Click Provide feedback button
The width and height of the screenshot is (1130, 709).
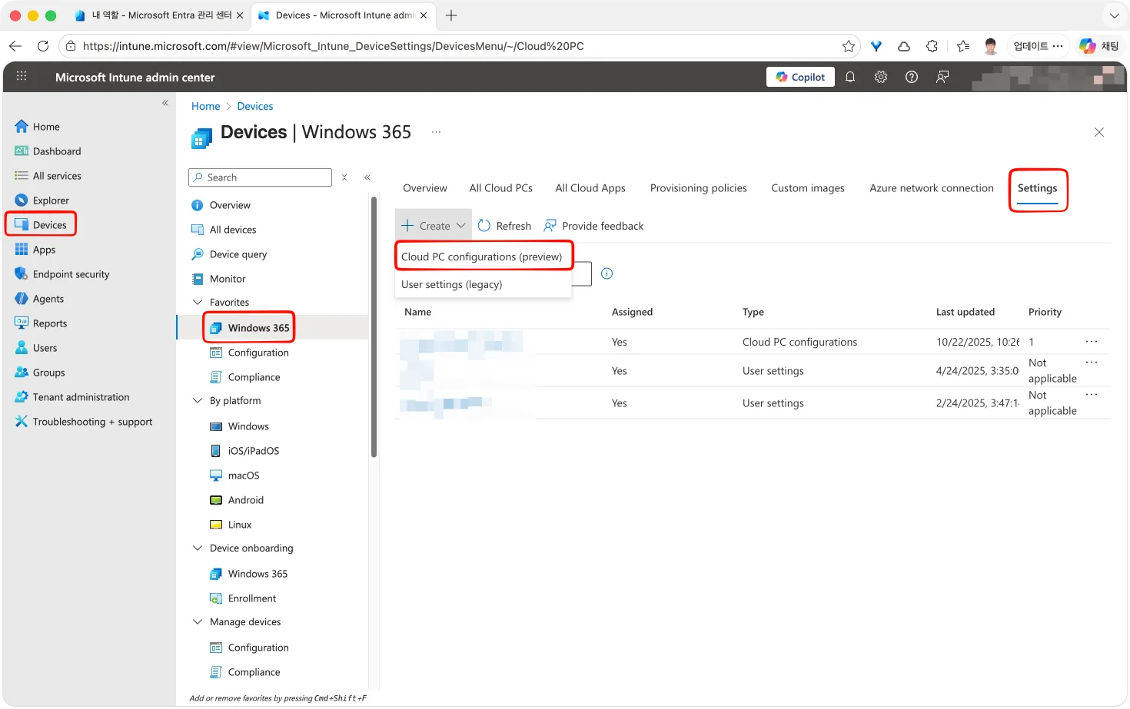click(593, 226)
